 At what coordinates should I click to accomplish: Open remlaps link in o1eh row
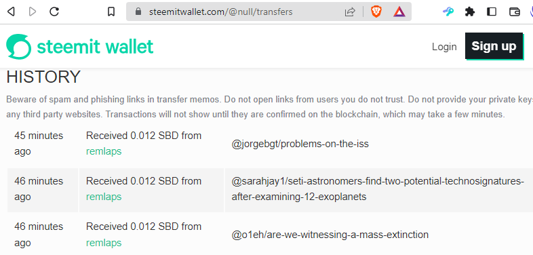pos(104,243)
